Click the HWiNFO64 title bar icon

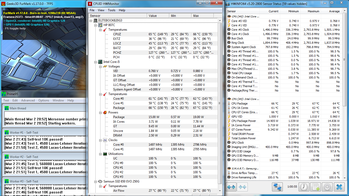tap(228, 4)
